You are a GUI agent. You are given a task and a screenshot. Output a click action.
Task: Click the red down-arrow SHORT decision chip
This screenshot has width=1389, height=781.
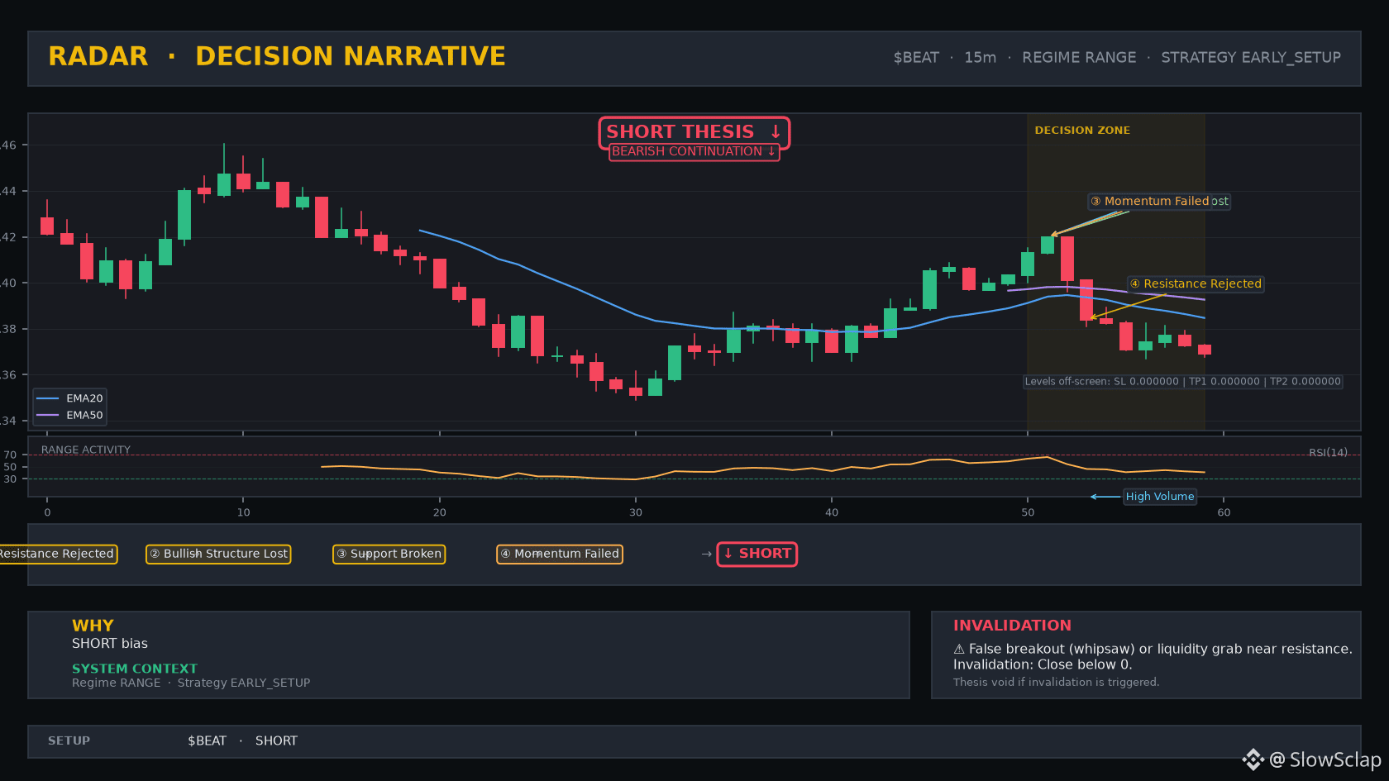757,554
